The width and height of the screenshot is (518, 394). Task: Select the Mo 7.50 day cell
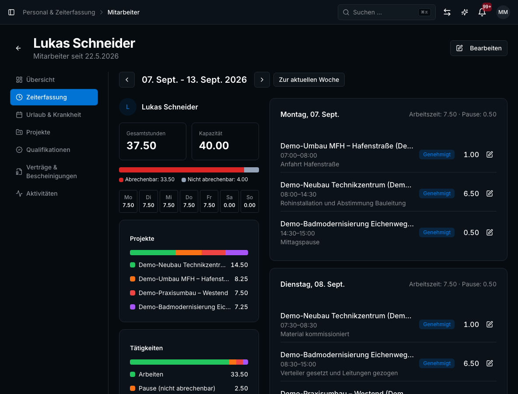(x=128, y=201)
